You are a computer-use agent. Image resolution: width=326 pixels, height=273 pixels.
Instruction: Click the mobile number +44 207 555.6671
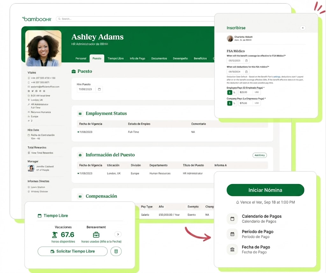[40, 82]
